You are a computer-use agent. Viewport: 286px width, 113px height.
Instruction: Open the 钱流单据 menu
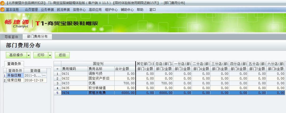(63, 10)
